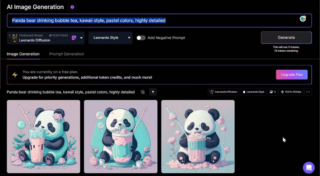Viewport: 320px width, 176px height.
Task: Click the image count badge showing 3
Action: point(272,92)
